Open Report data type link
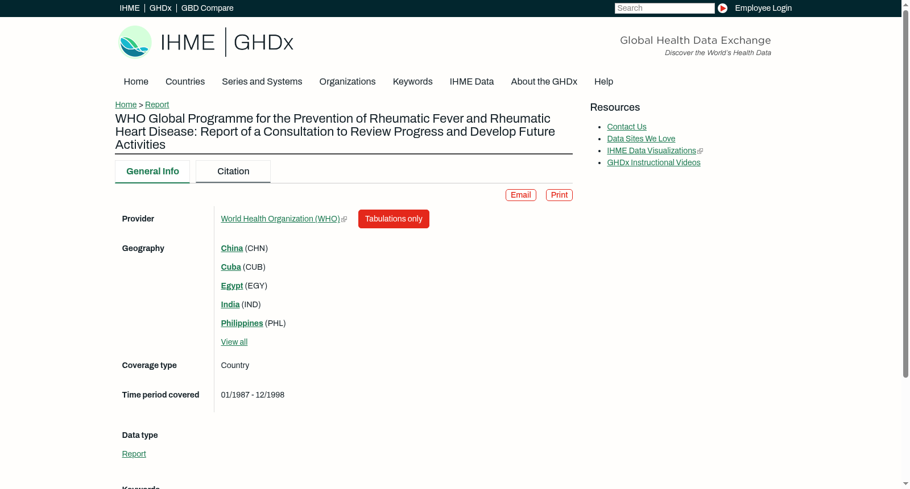 [134, 454]
